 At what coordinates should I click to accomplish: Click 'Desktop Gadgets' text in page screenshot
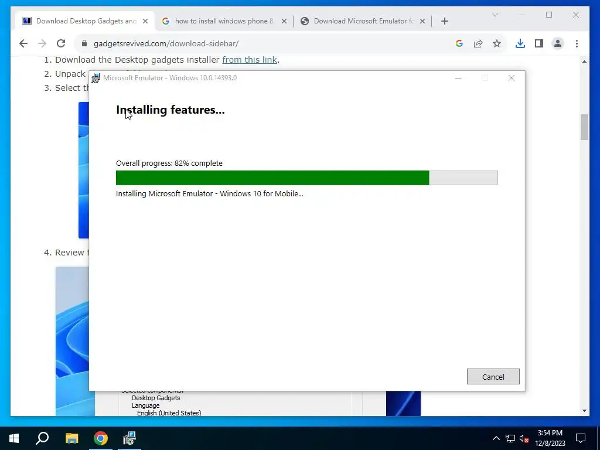point(156,398)
